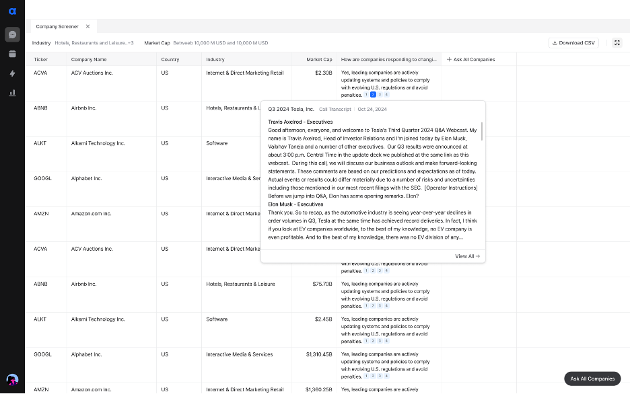Click View All in the transcript popup
630x394 pixels.
tap(467, 256)
